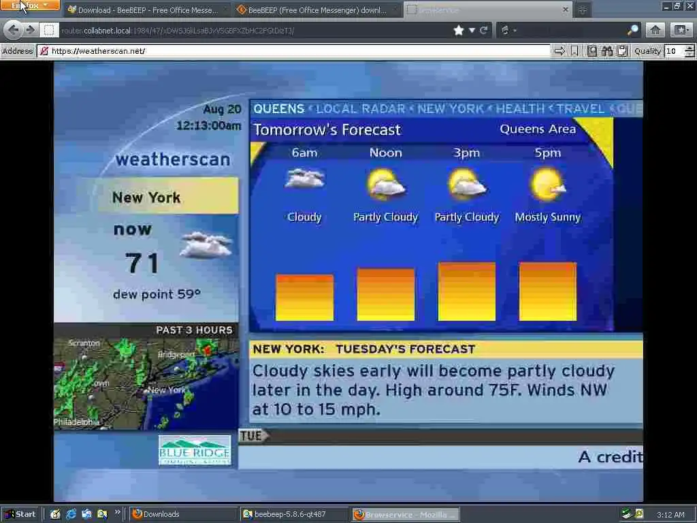Click LOCAL RADAR in the weather ticker

361,109
